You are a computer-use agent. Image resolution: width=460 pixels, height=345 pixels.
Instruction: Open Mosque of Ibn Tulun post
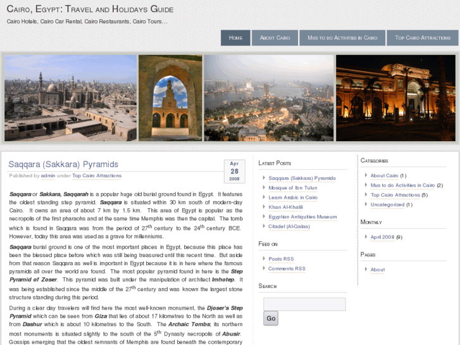293,188
